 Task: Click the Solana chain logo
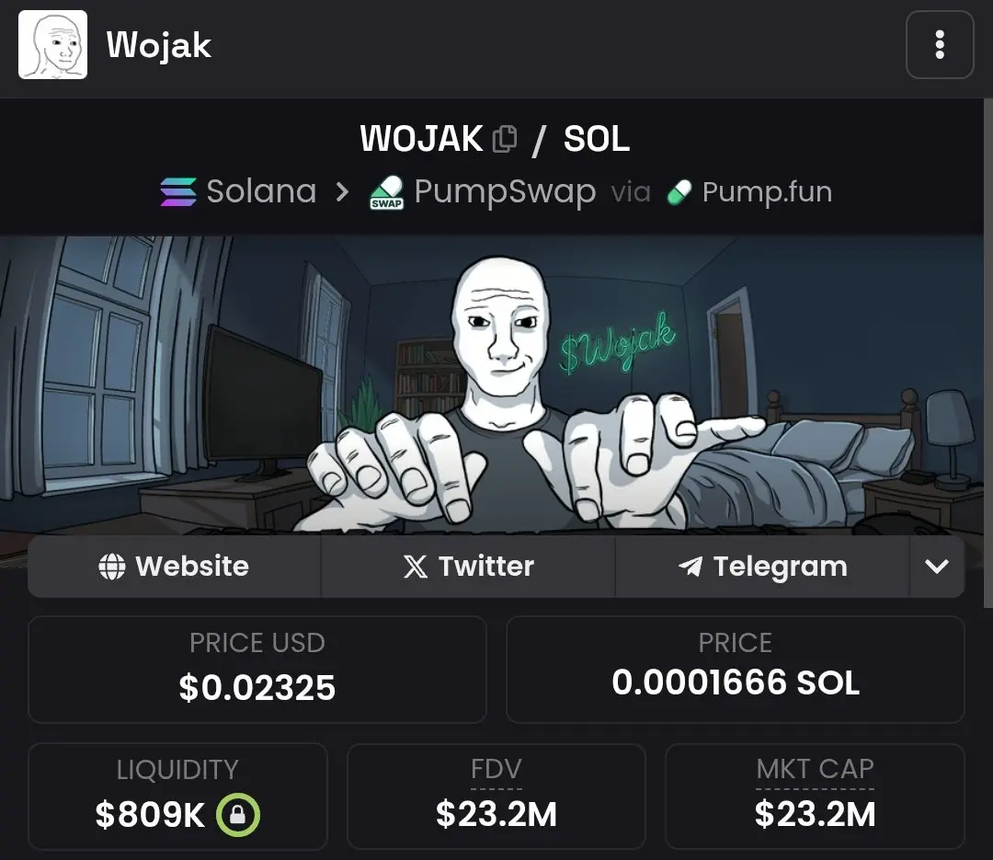coord(178,191)
